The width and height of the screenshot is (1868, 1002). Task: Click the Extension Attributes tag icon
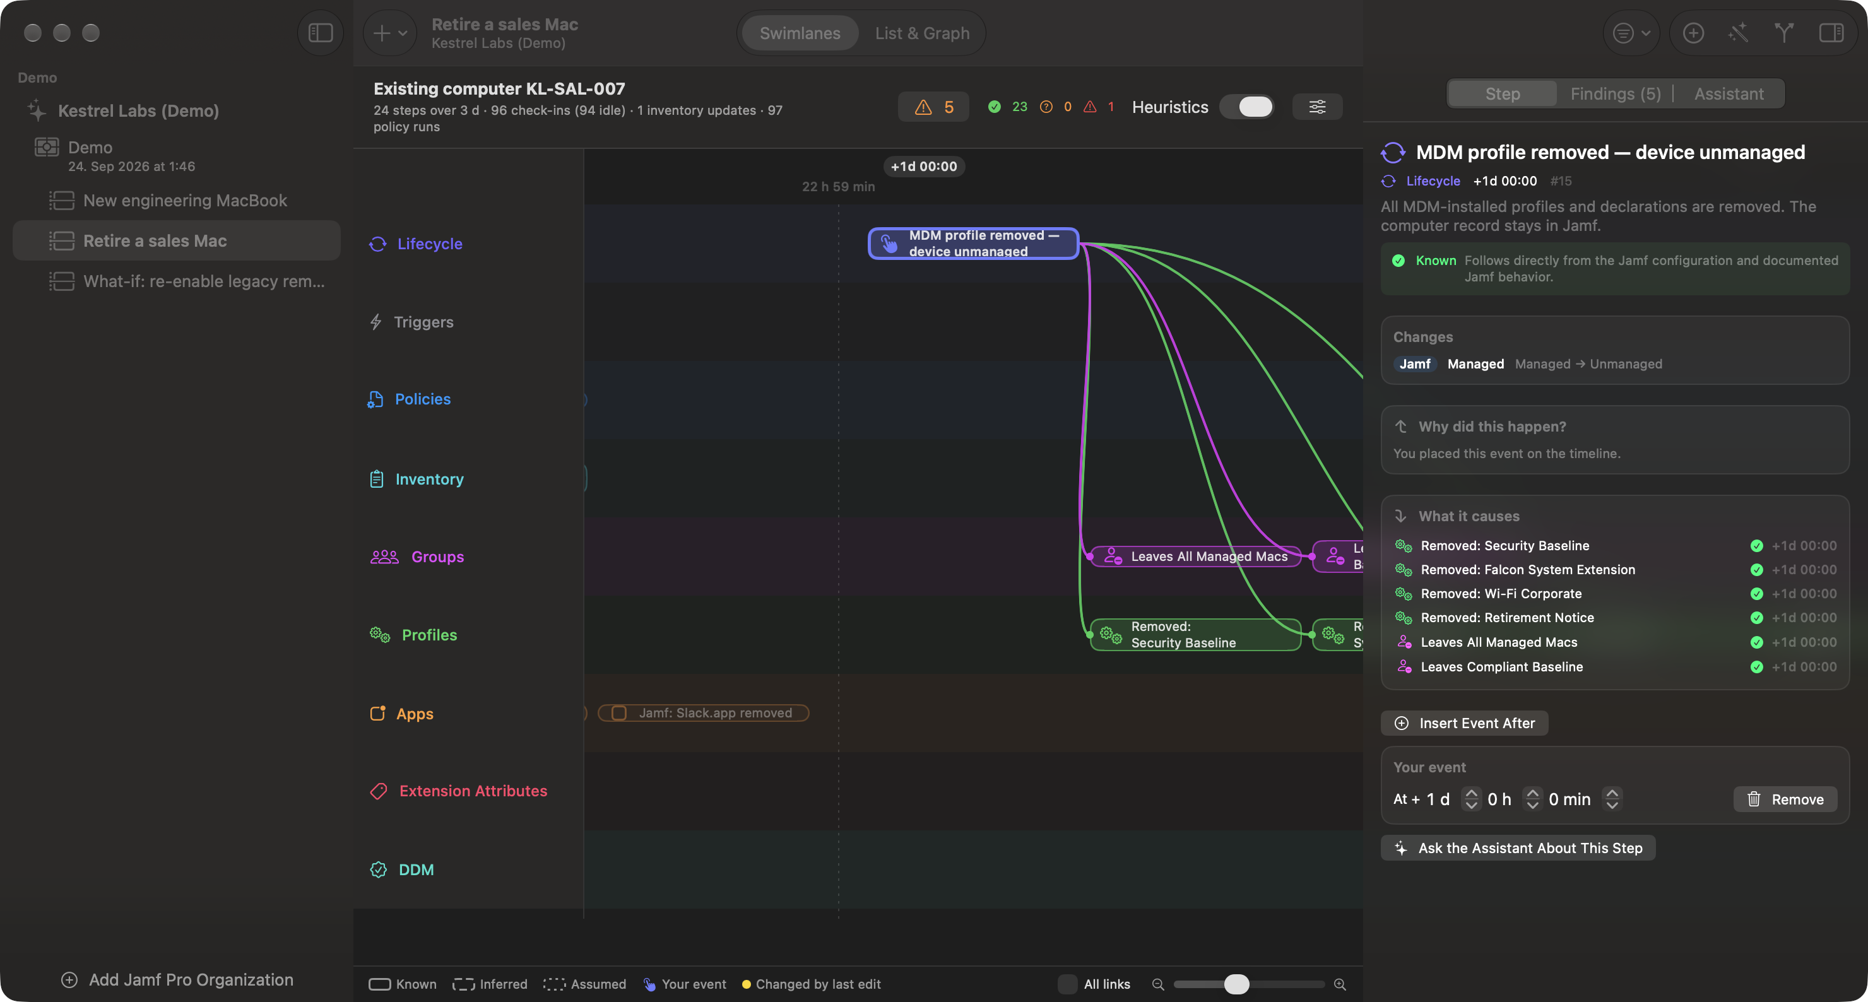(379, 791)
